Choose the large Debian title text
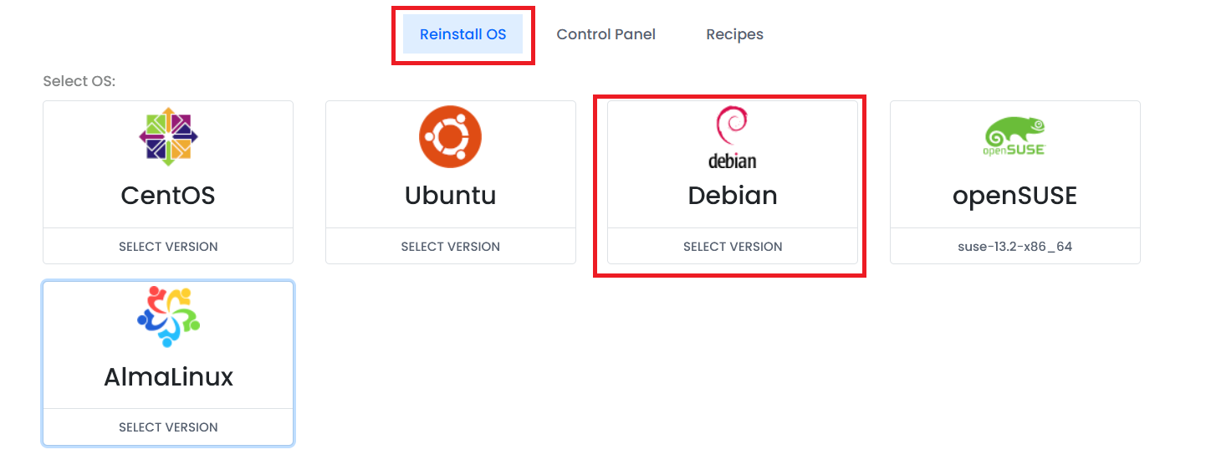The height and width of the screenshot is (470, 1206). [733, 196]
